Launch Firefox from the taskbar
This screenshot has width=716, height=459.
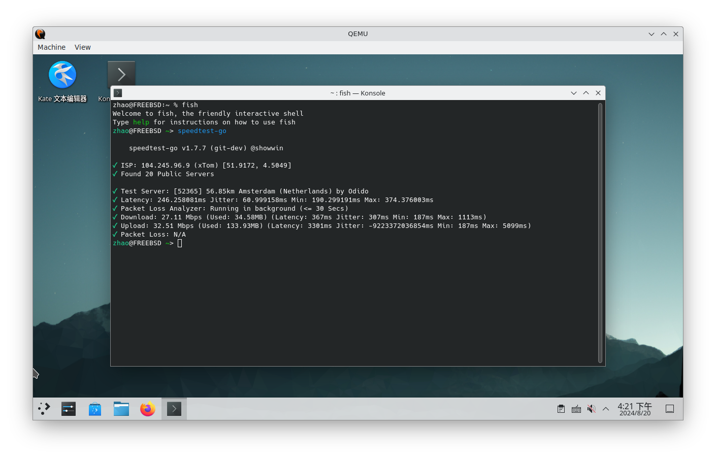(x=147, y=409)
